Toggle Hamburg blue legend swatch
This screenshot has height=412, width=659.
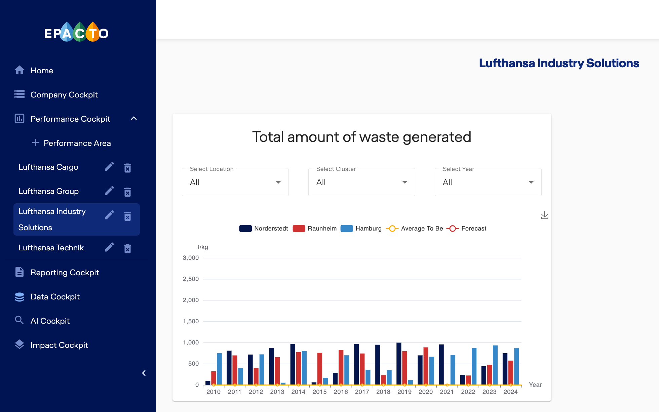click(x=347, y=229)
